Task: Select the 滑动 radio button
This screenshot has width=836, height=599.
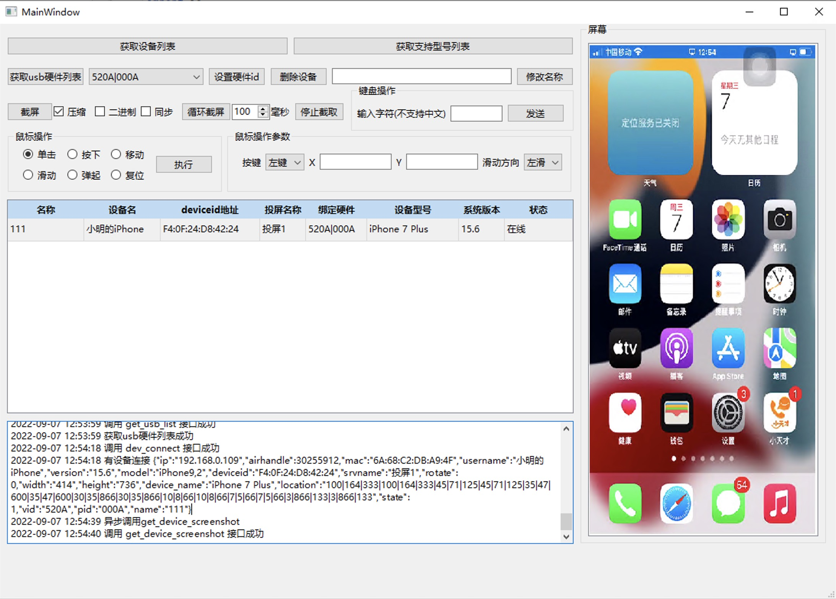Action: point(28,175)
